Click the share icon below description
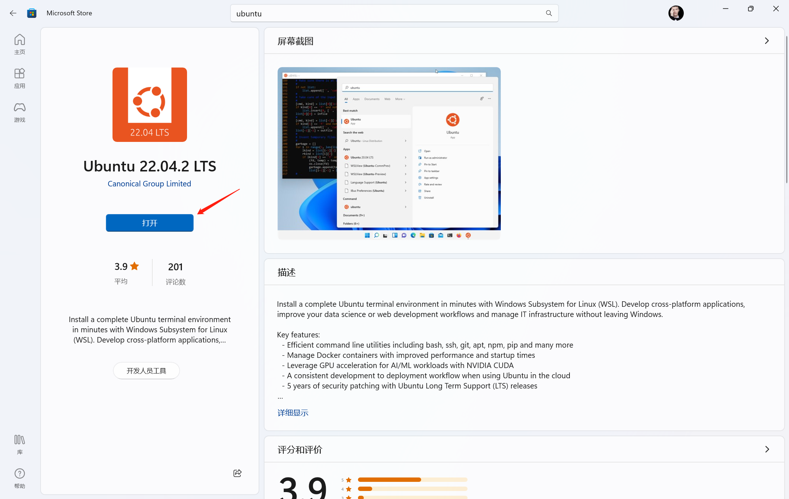 click(x=237, y=473)
